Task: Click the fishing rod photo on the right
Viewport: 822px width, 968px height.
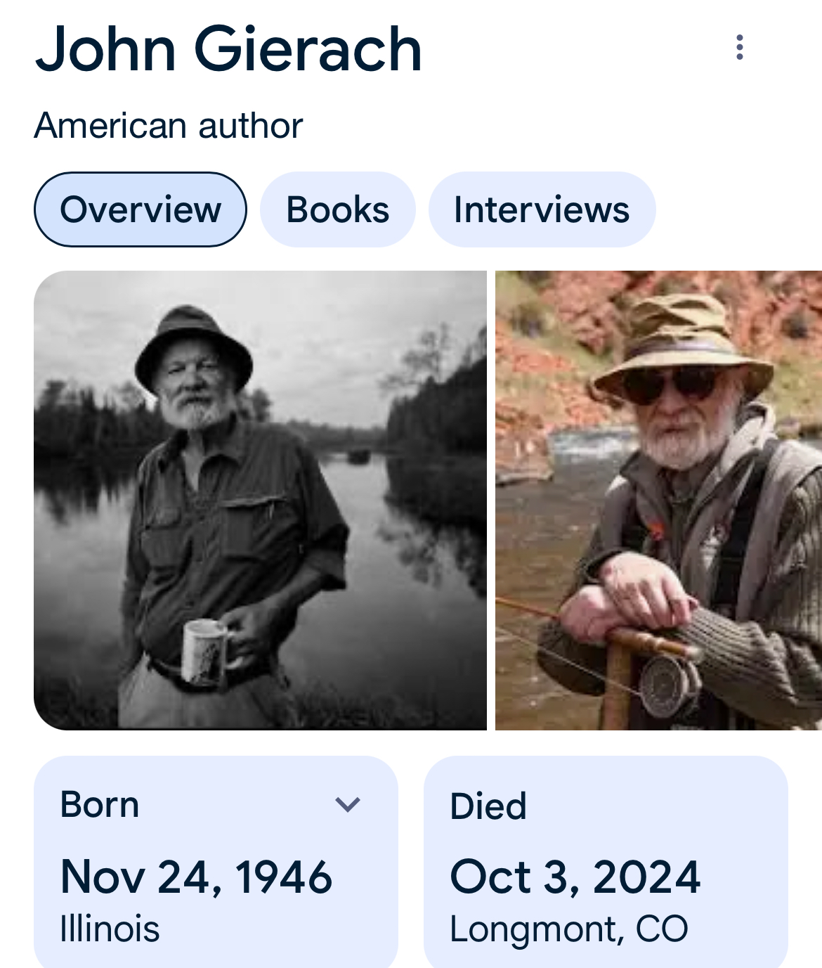Action: coord(658,499)
